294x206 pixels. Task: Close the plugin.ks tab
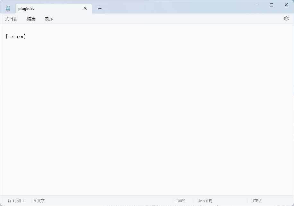tap(85, 8)
